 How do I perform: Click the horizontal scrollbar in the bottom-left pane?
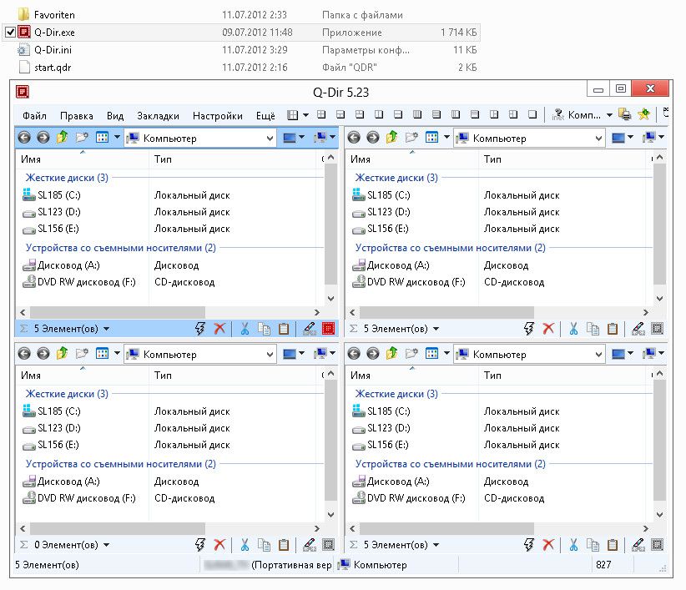click(117, 528)
